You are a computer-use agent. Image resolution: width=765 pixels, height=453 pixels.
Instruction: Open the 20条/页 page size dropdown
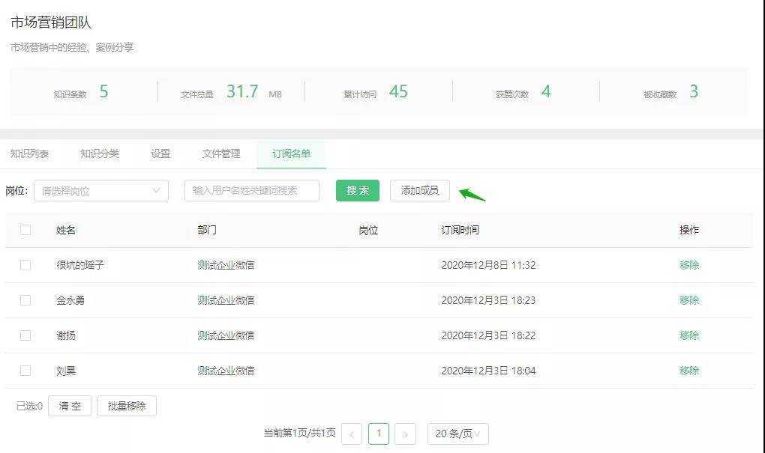(457, 434)
